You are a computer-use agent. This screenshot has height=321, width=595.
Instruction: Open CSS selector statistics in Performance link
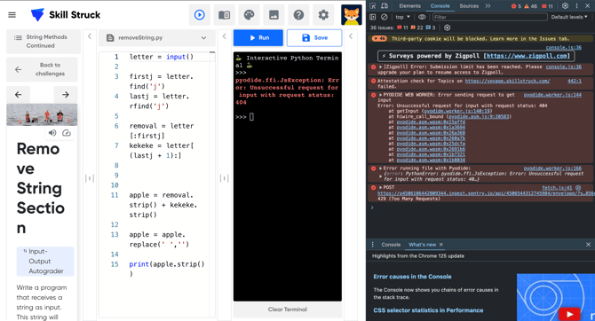point(428,310)
